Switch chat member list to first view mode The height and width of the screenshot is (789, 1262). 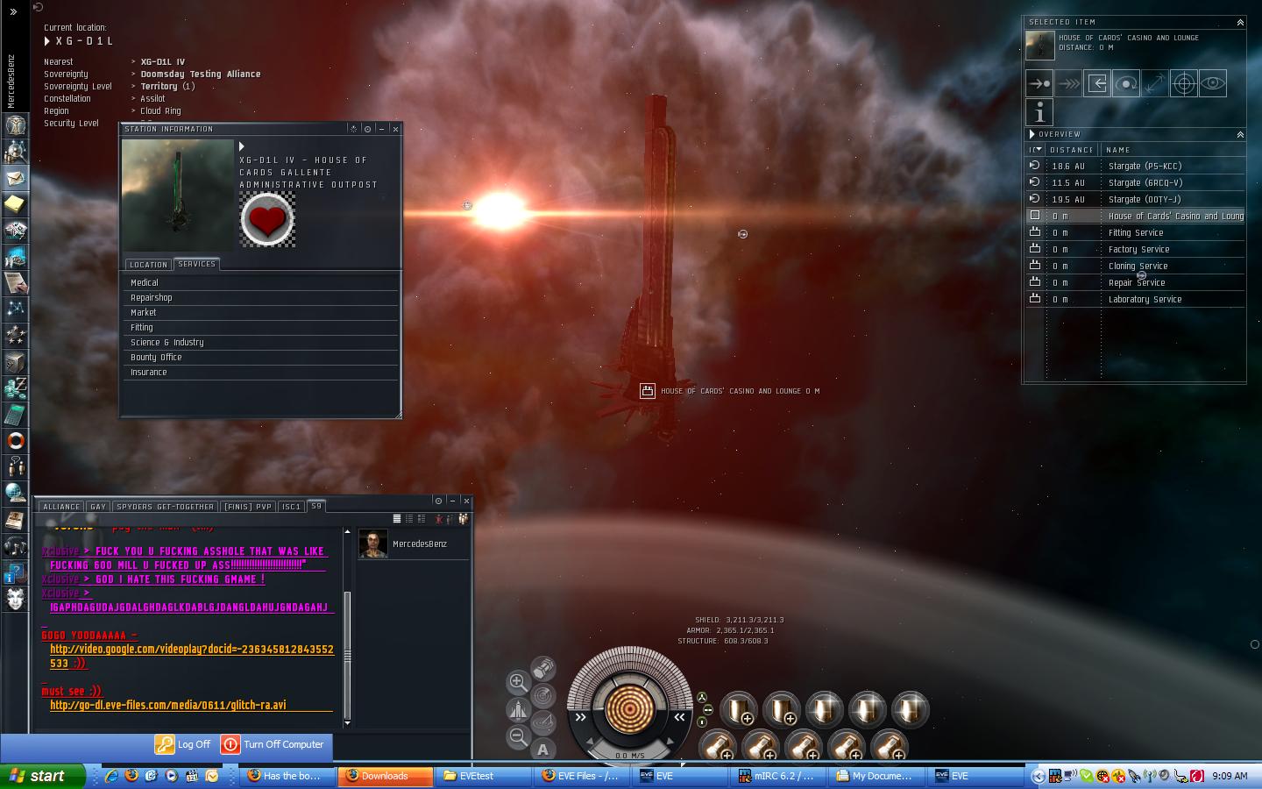point(397,519)
